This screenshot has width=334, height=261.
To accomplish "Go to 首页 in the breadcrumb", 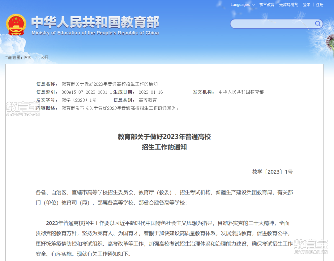I will [28, 57].
